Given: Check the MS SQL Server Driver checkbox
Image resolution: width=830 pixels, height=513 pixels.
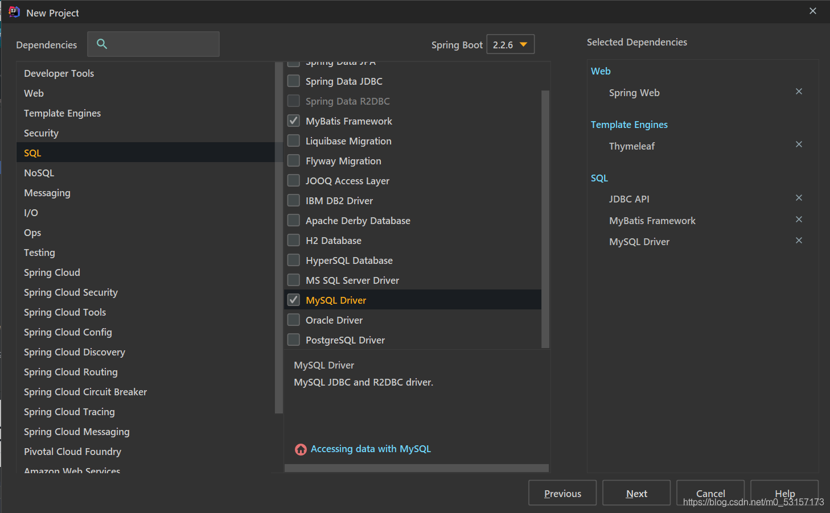Looking at the screenshot, I should [x=294, y=280].
